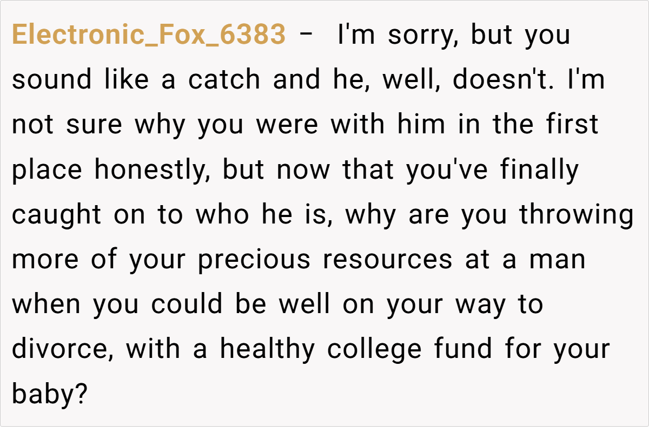Click the word "place" in the comment

[47, 170]
